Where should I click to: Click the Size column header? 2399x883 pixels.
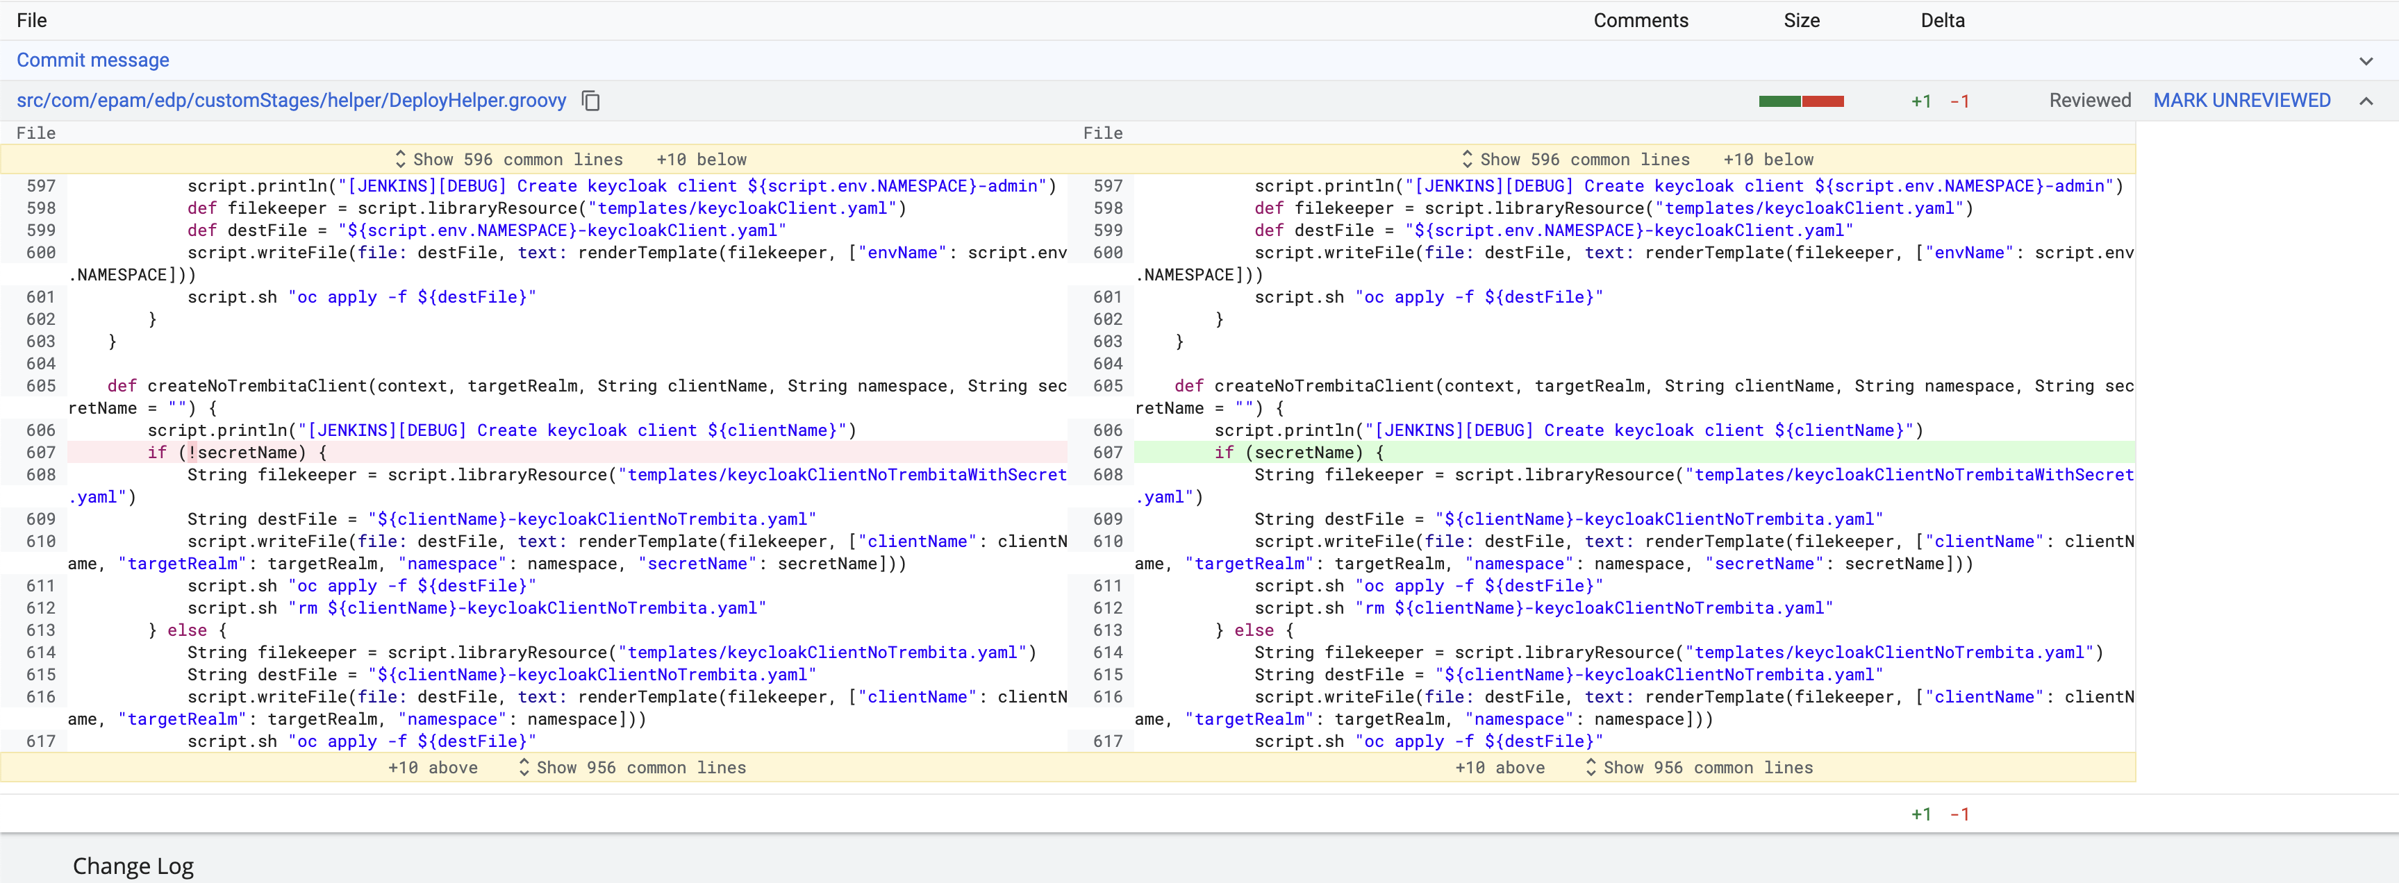coord(1801,20)
